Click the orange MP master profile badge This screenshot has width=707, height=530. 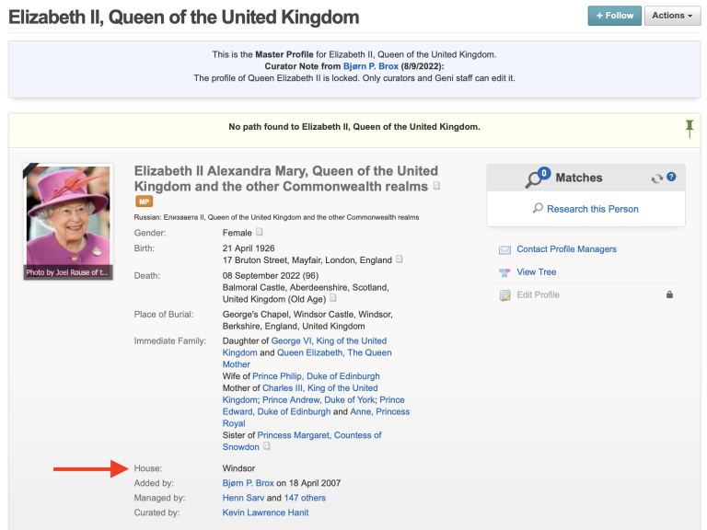144,202
